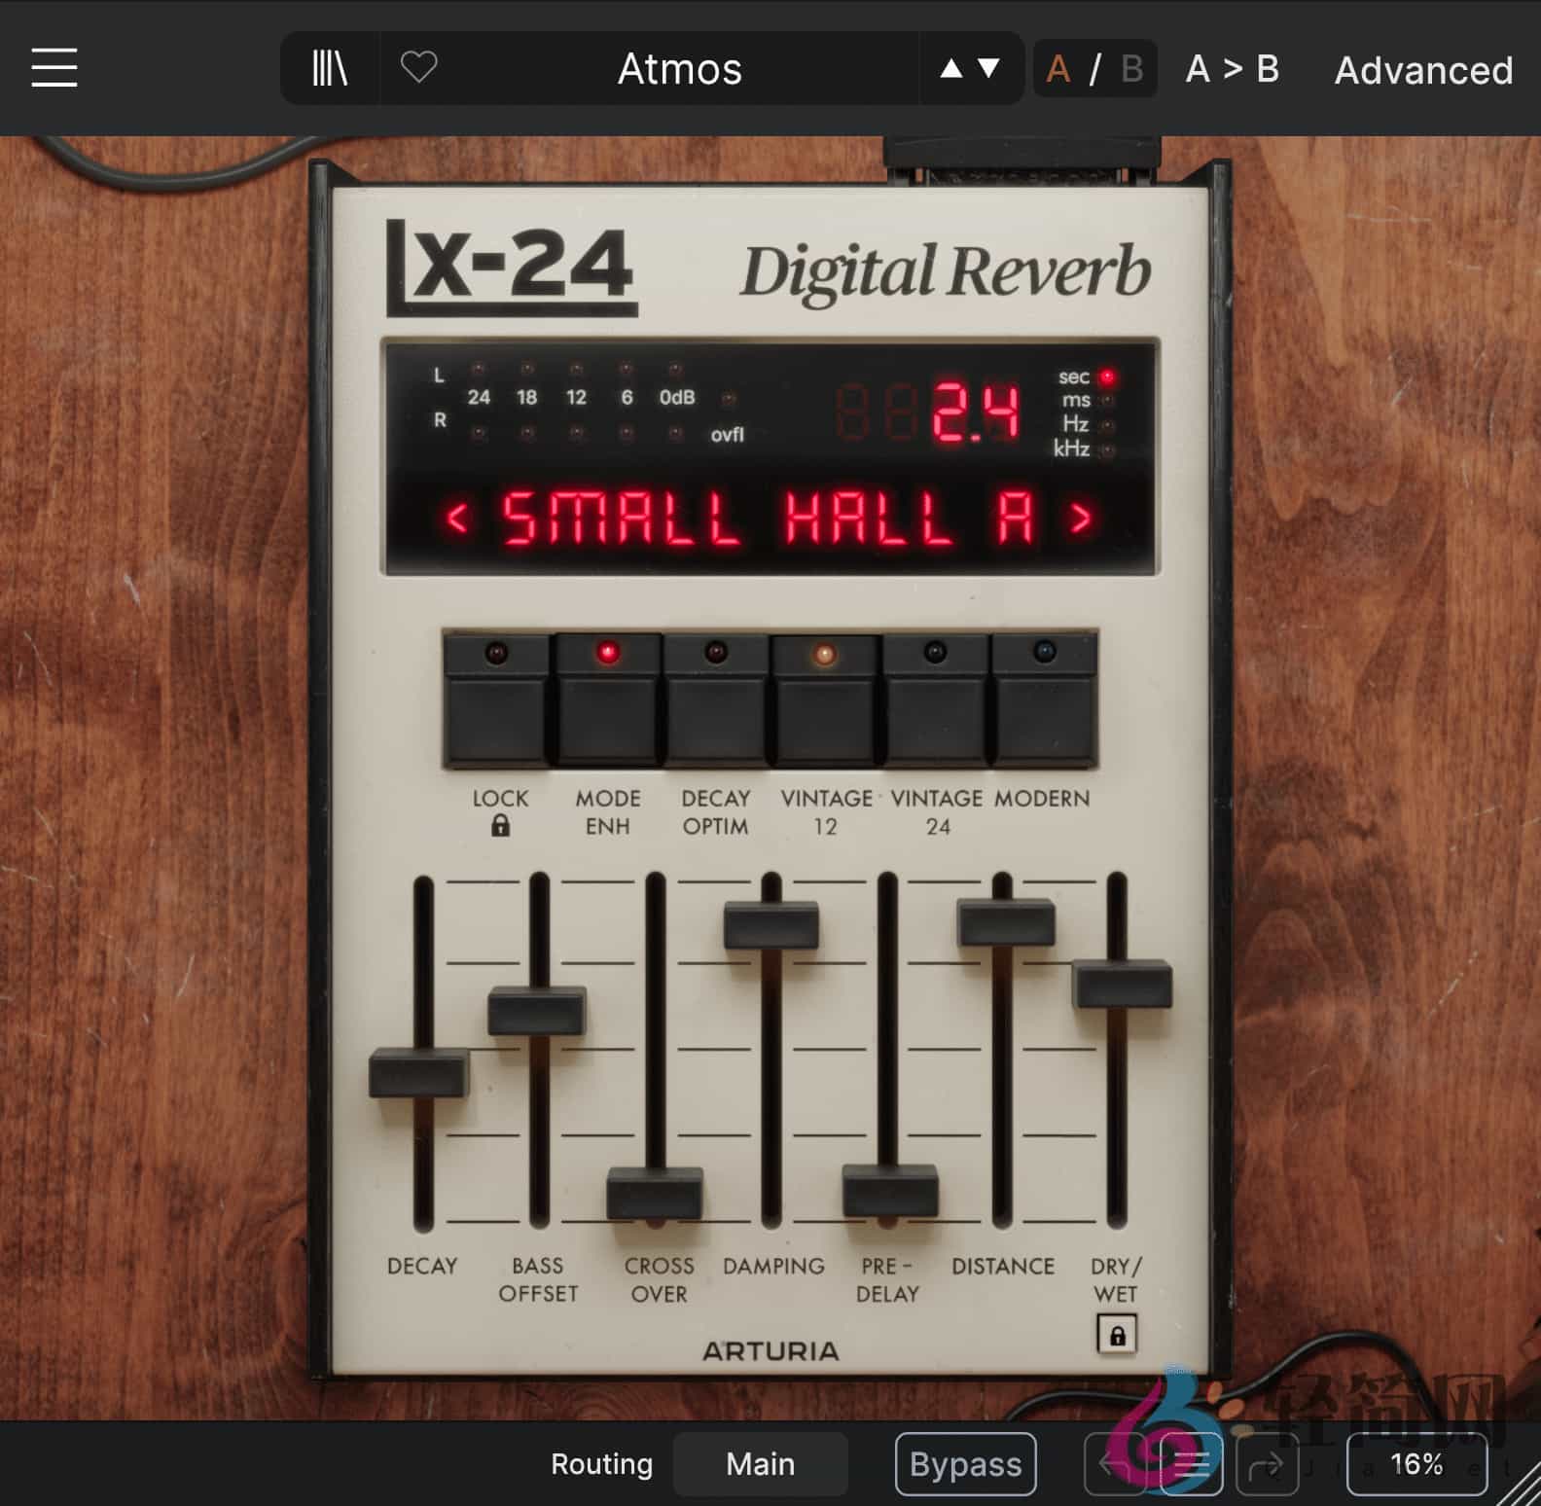Favorite the preset with the heart icon
Screen dimensions: 1541x1506
419,68
